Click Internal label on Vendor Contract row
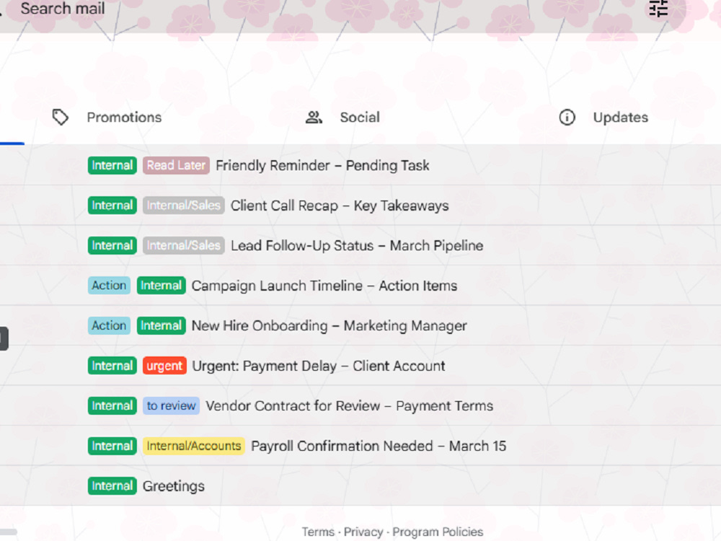The image size is (721, 541). (x=112, y=405)
